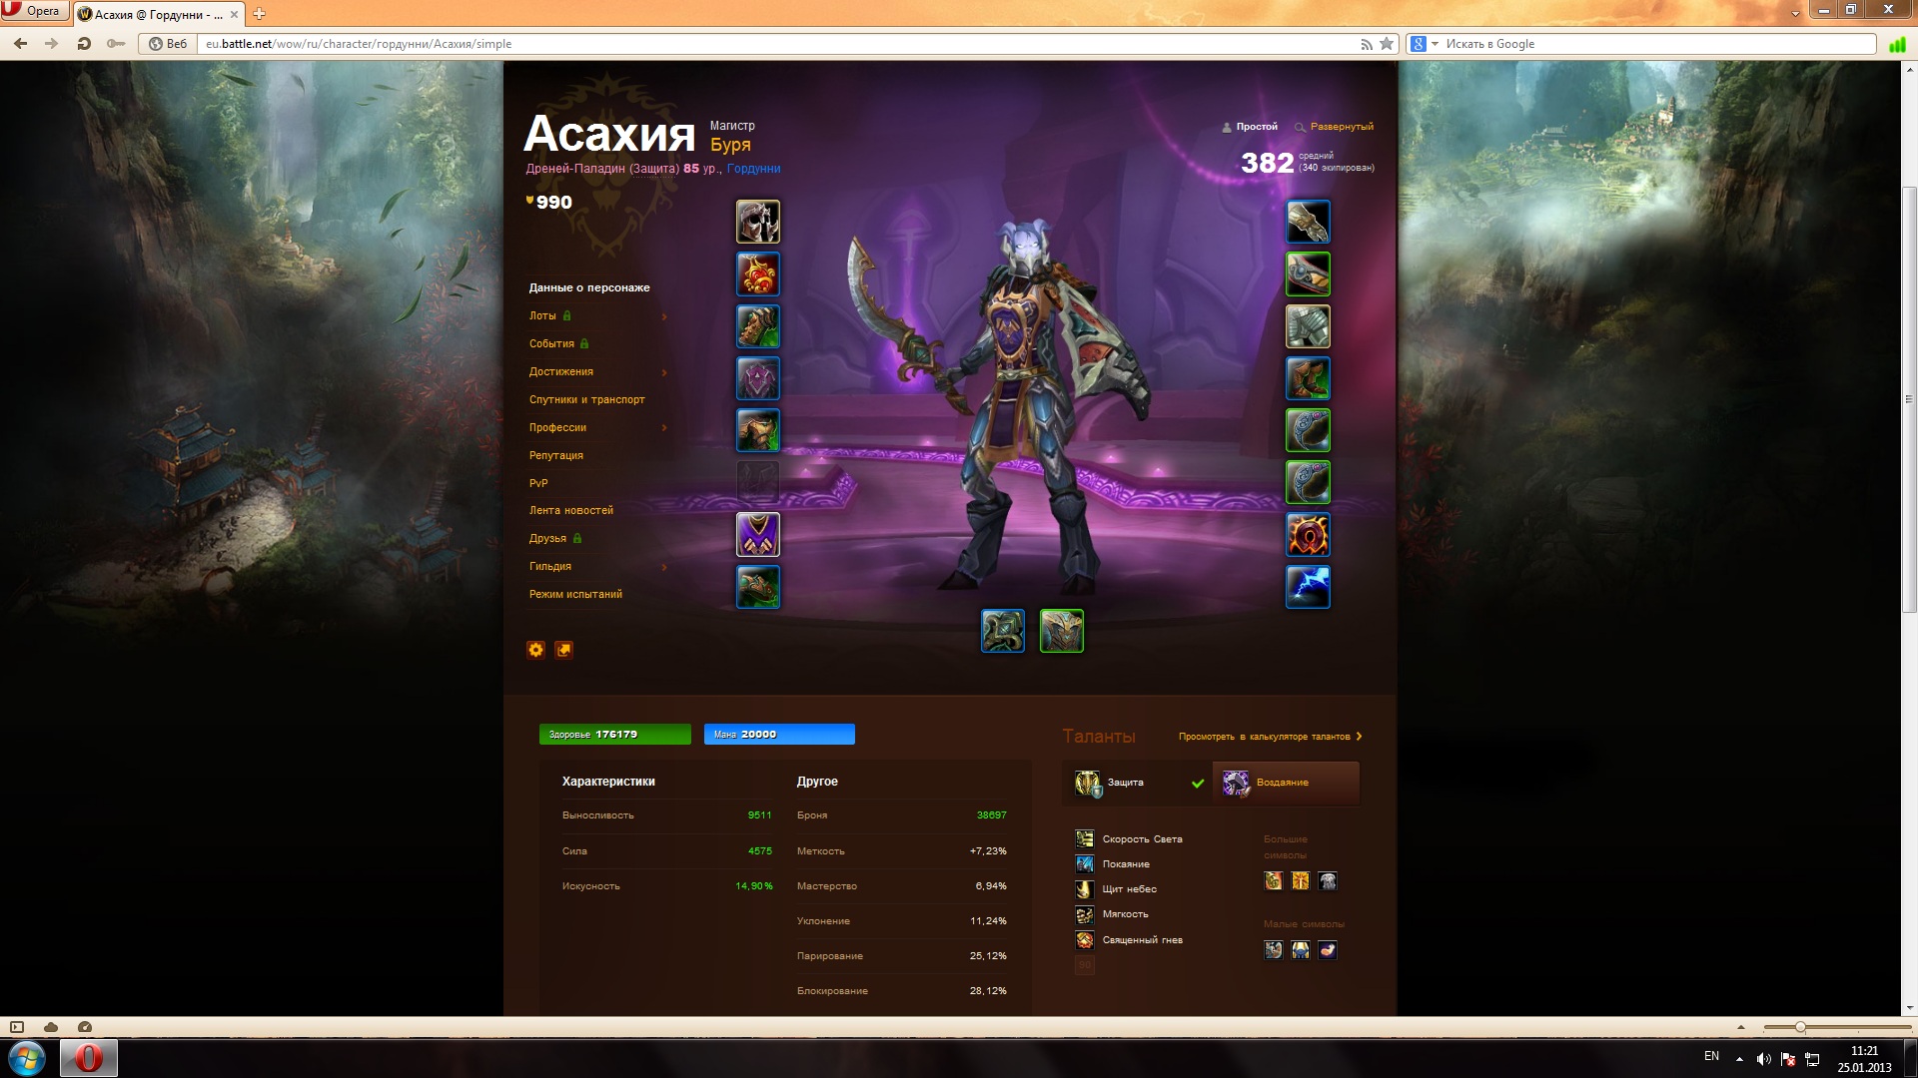Open Лента новостей page
The width and height of the screenshot is (1918, 1078).
coord(571,510)
